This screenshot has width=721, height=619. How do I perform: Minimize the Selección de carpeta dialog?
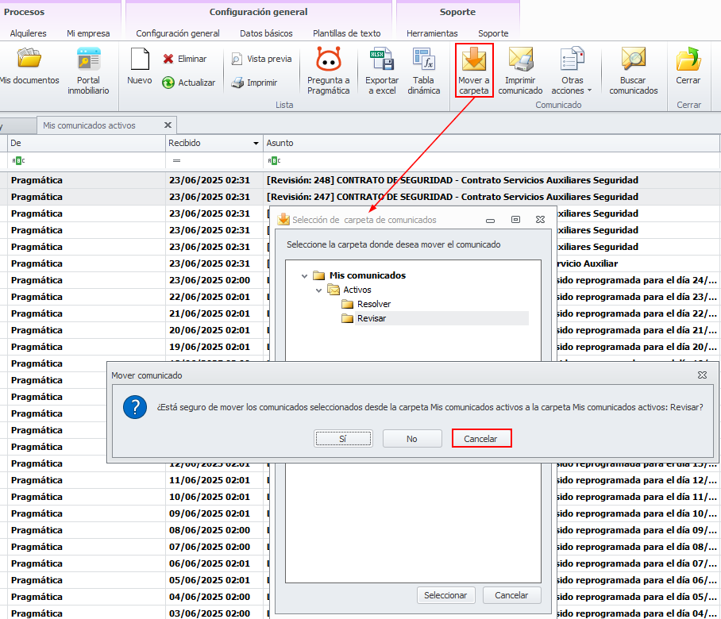point(490,220)
